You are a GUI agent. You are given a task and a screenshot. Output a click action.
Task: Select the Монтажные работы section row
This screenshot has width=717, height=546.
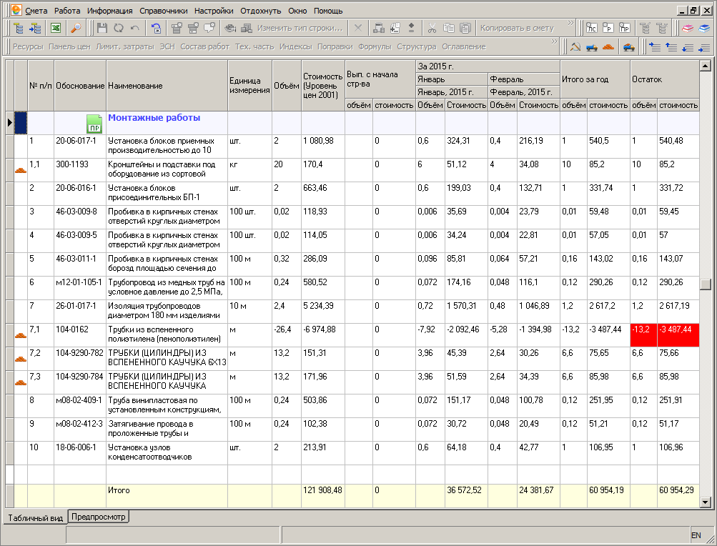[352, 122]
